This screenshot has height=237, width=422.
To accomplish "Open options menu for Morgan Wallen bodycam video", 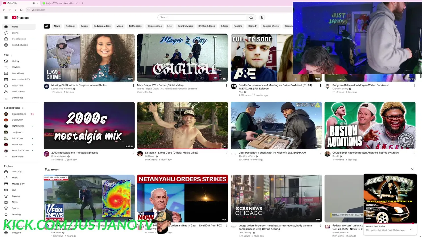I will (414, 85).
